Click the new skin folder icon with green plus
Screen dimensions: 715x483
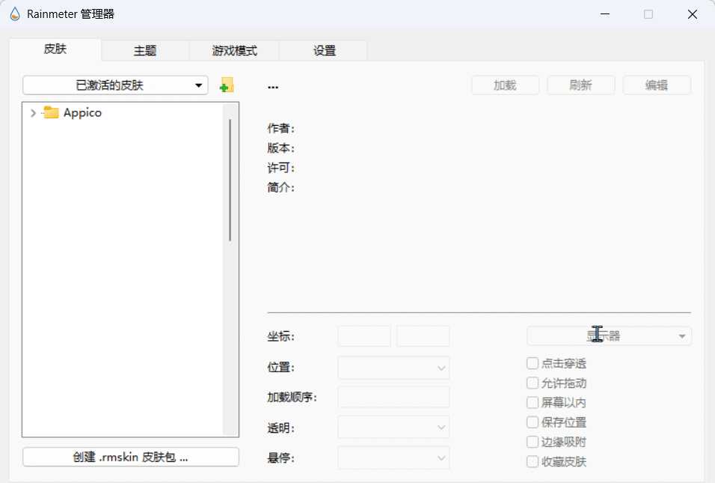pos(227,85)
